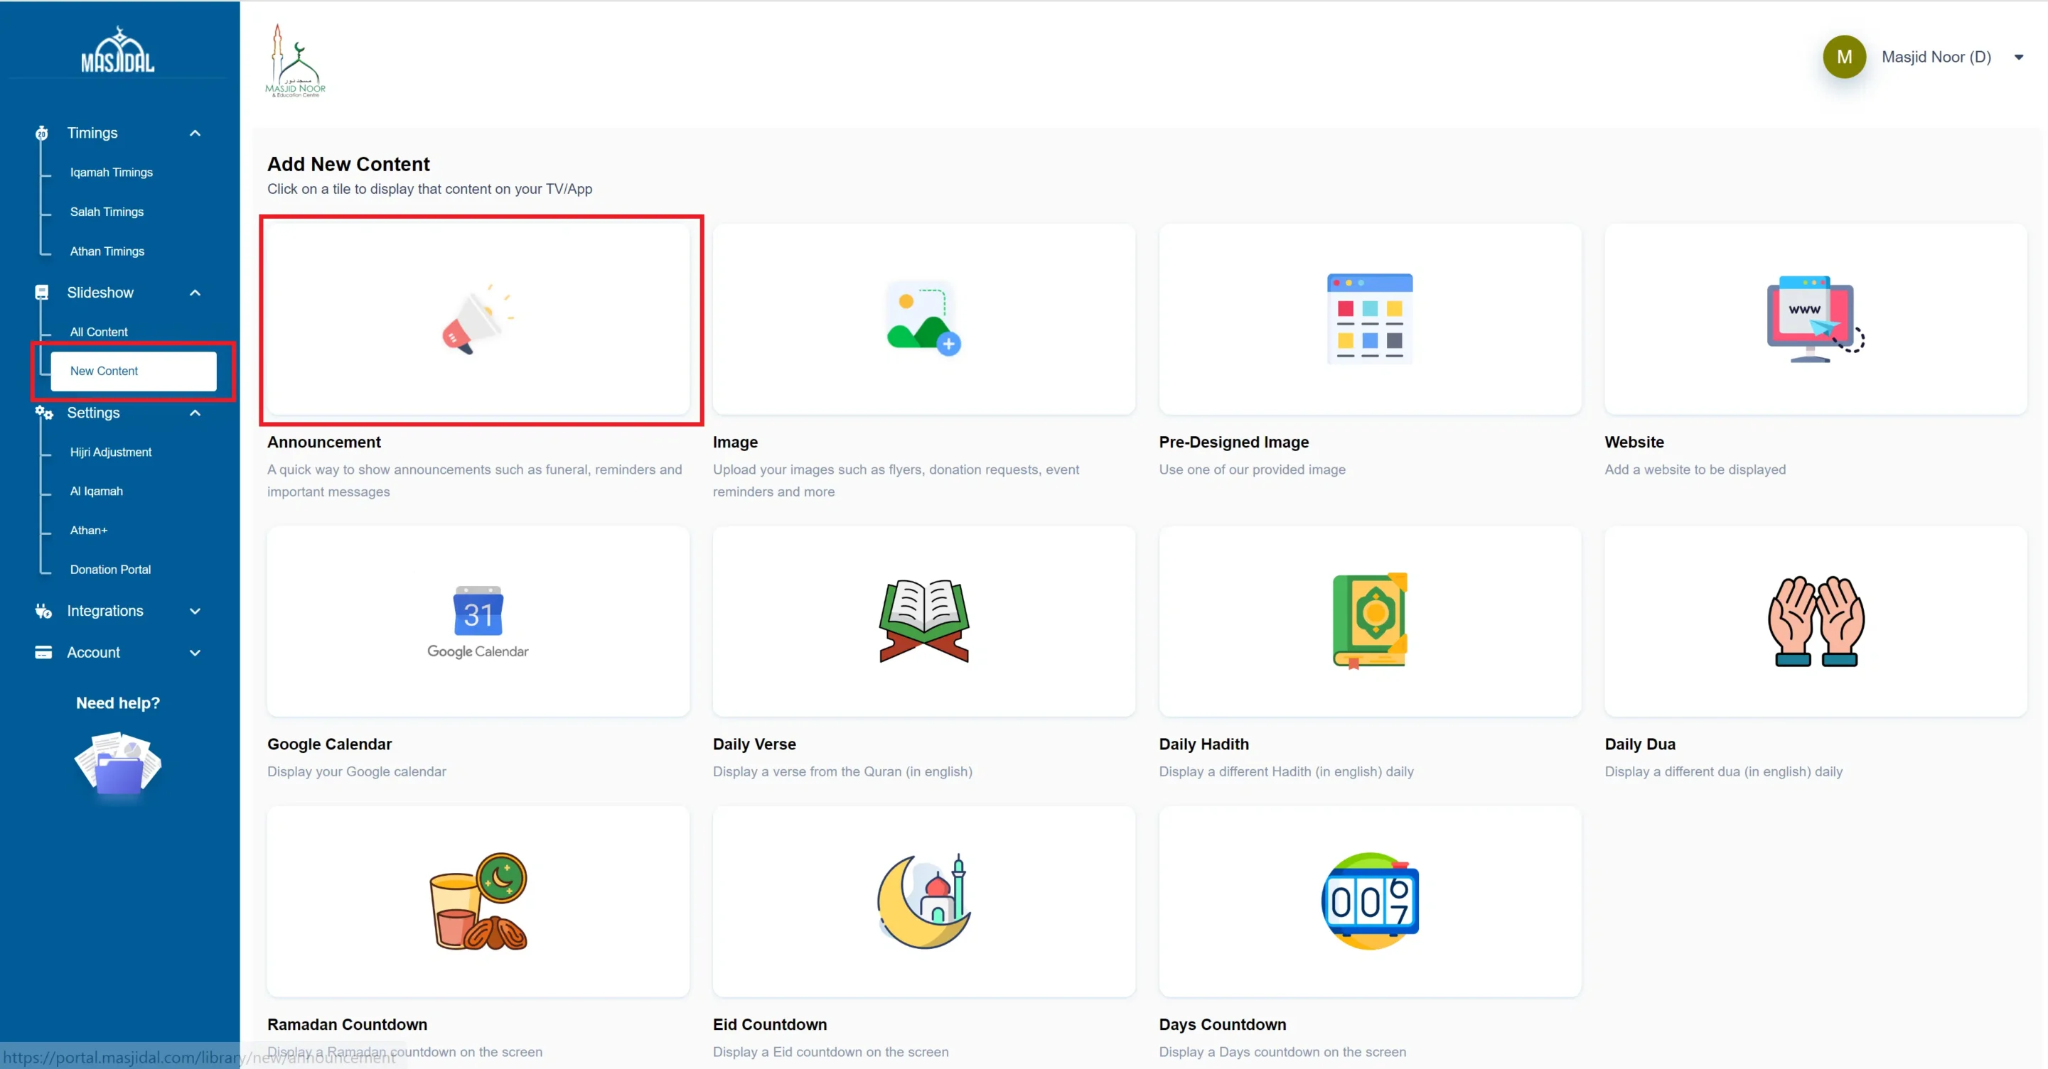2048x1069 pixels.
Task: Click the Slideshow menu label
Action: tap(100, 292)
